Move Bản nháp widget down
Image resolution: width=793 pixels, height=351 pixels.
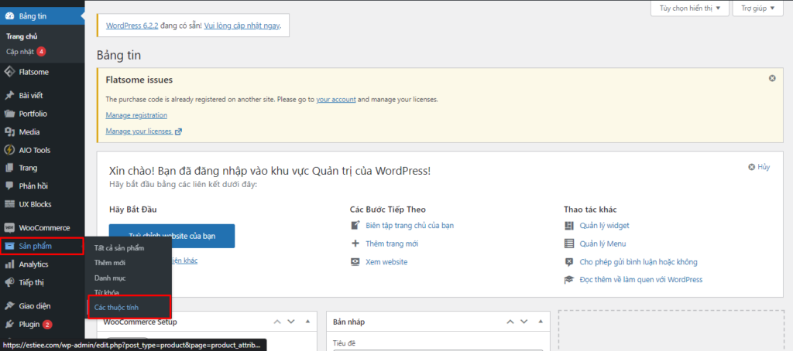tap(524, 322)
